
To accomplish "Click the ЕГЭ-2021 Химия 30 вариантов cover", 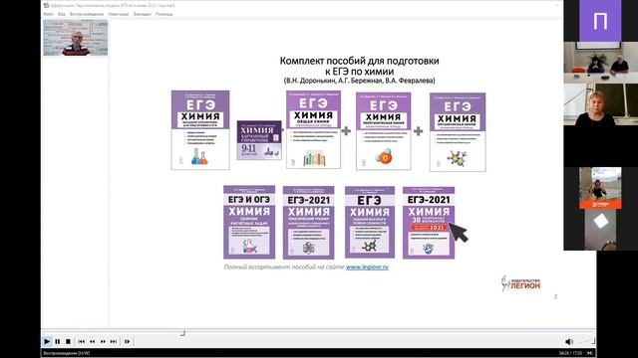I will pyautogui.click(x=429, y=223).
